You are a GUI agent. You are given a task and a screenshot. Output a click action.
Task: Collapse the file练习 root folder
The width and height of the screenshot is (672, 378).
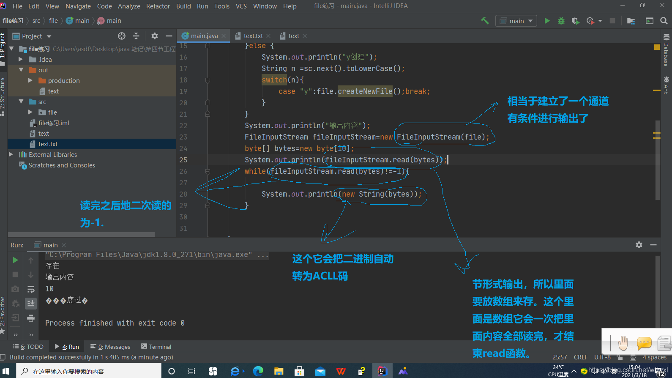tap(11, 49)
